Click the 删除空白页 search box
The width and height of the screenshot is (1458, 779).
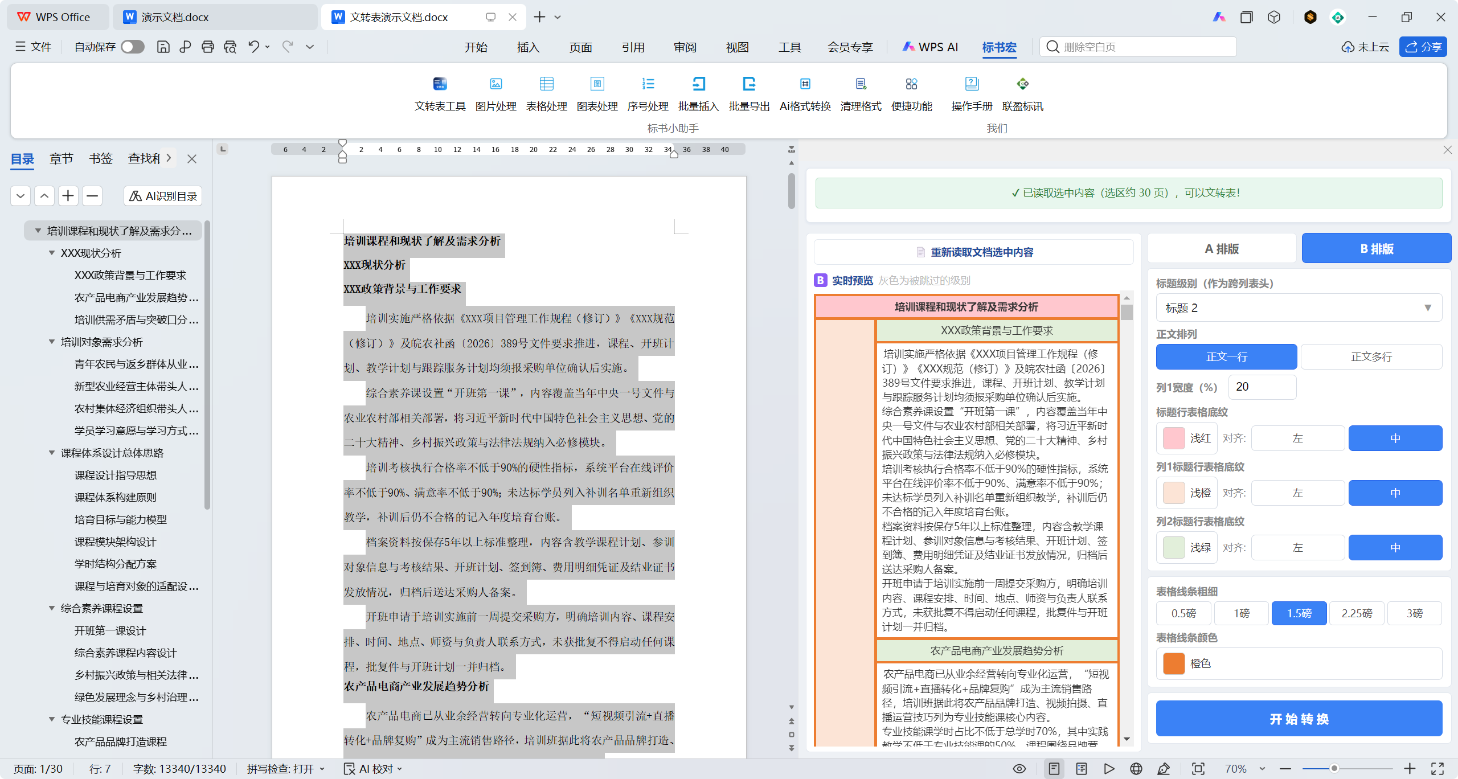1138,47
